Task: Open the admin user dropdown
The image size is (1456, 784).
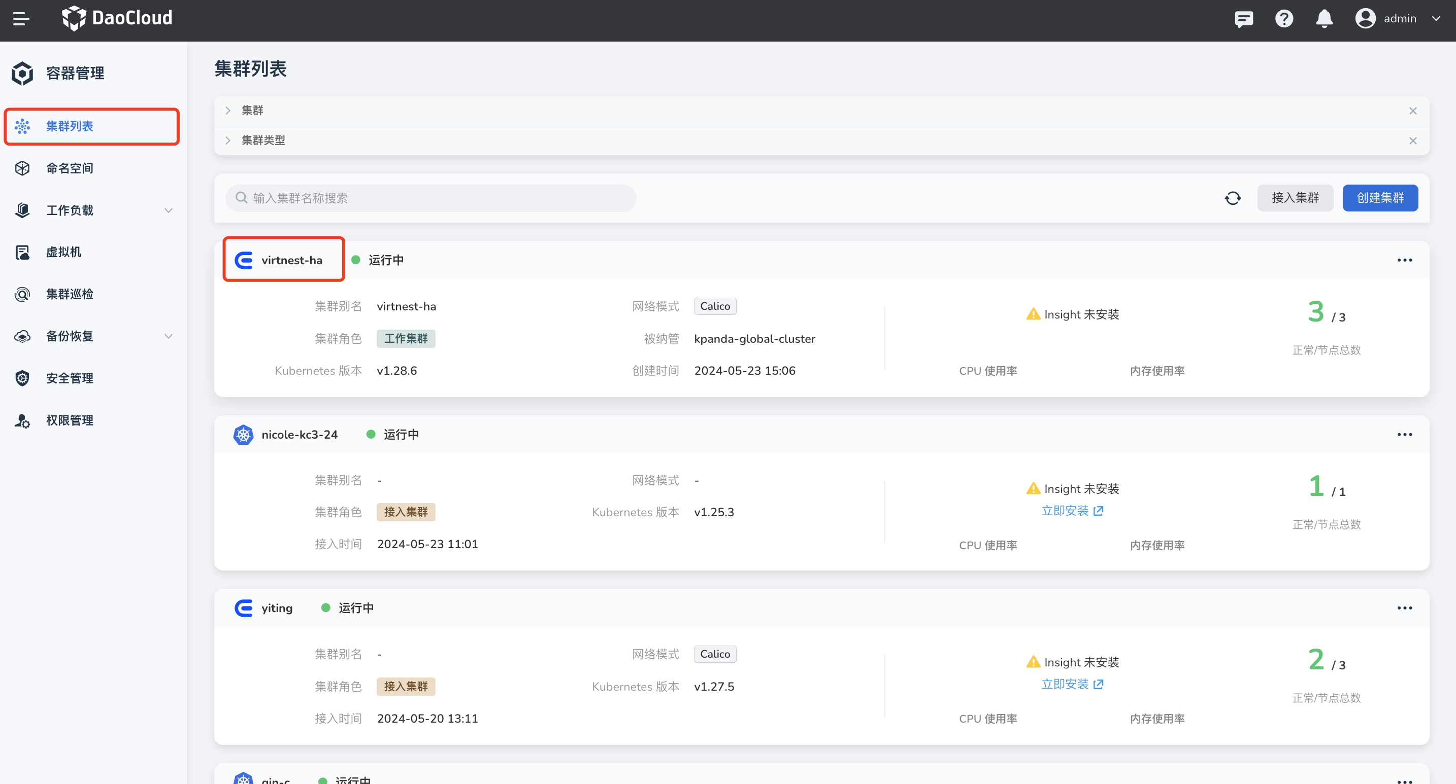Action: pos(1397,19)
